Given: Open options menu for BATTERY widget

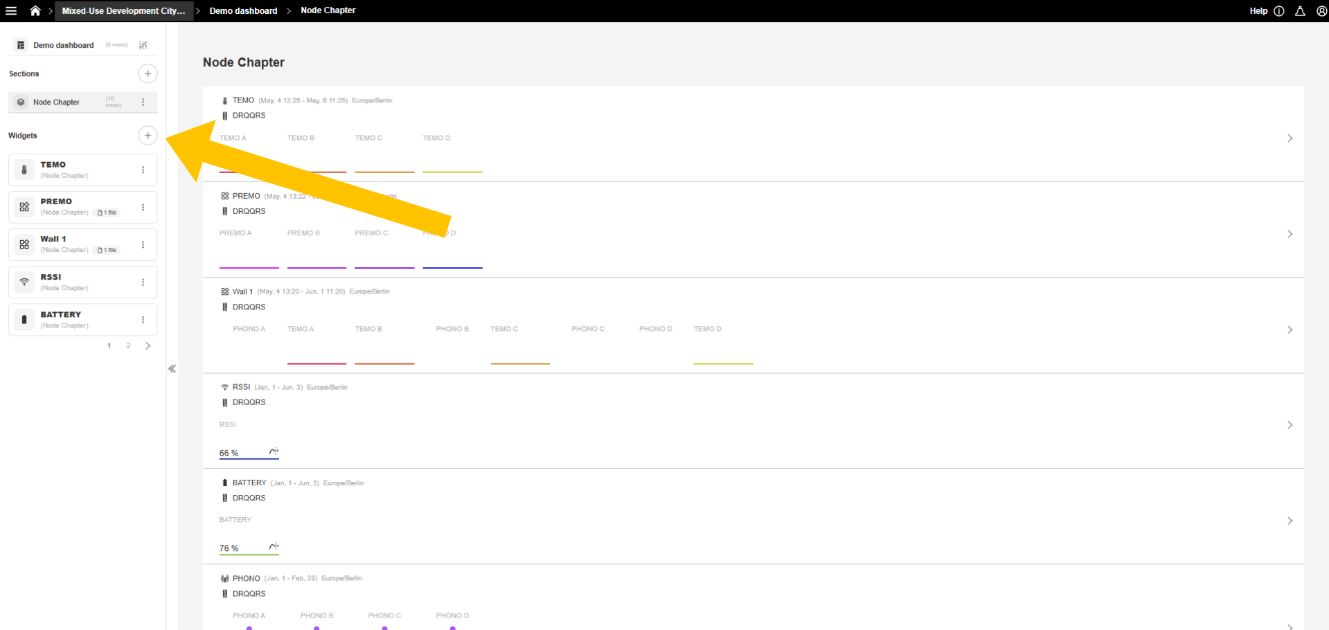Looking at the screenshot, I should 143,320.
